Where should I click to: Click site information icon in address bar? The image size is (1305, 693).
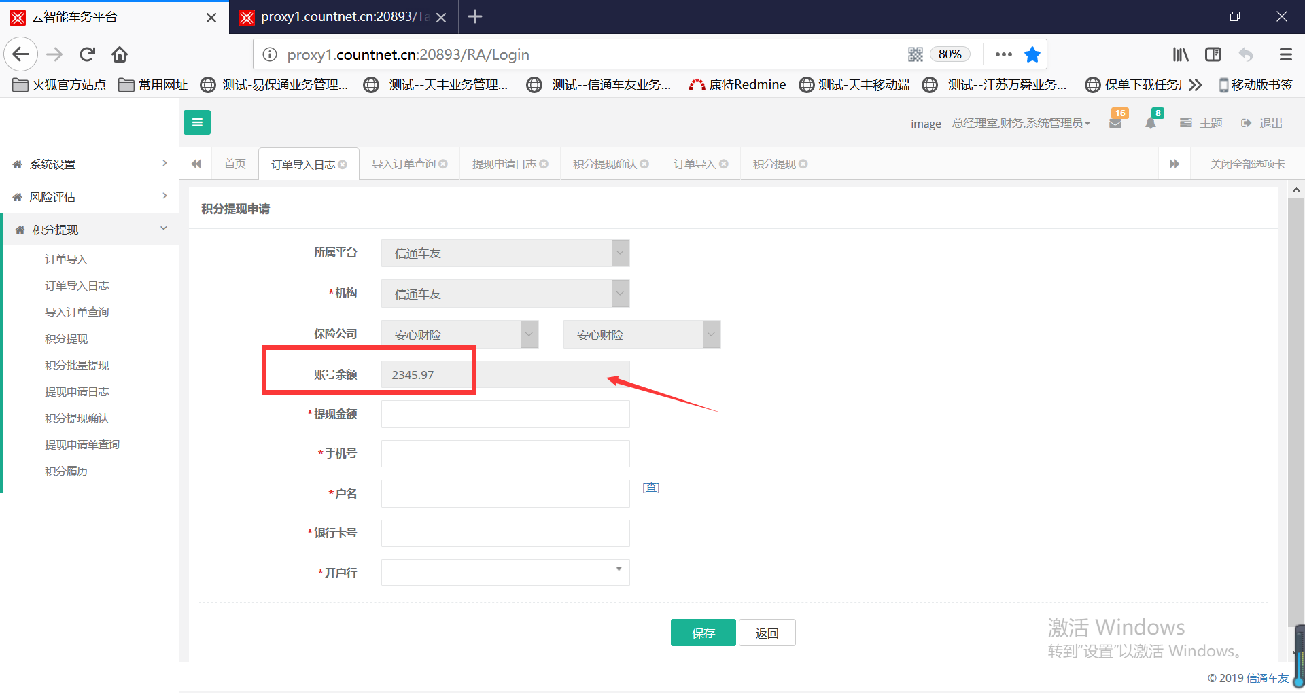[270, 54]
